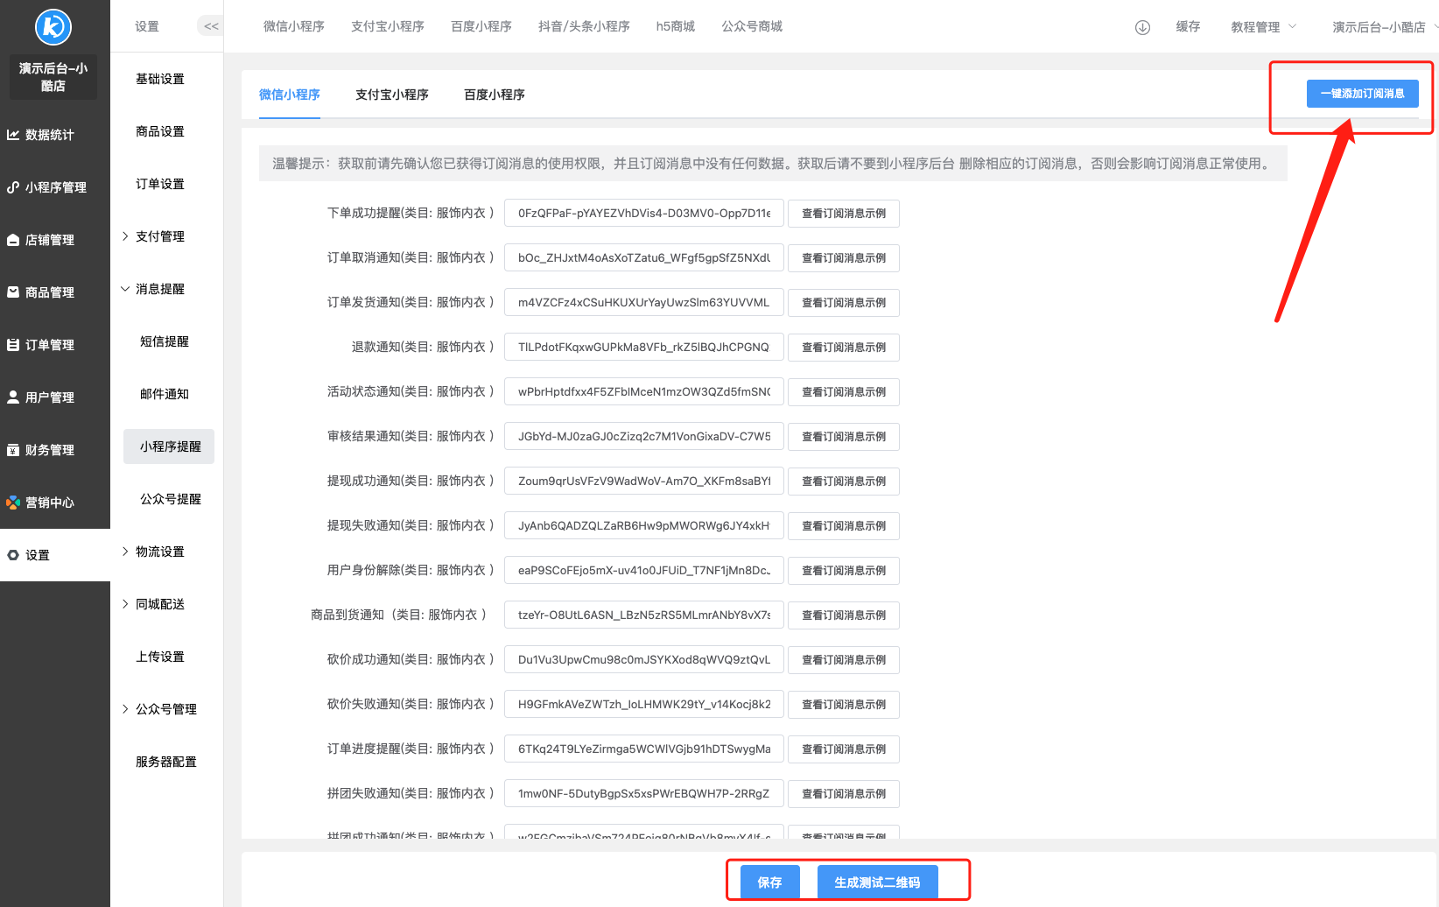Screen dimensions: 1439x907
Task: Open 百度小程序 in top navigation
Action: tap(481, 26)
